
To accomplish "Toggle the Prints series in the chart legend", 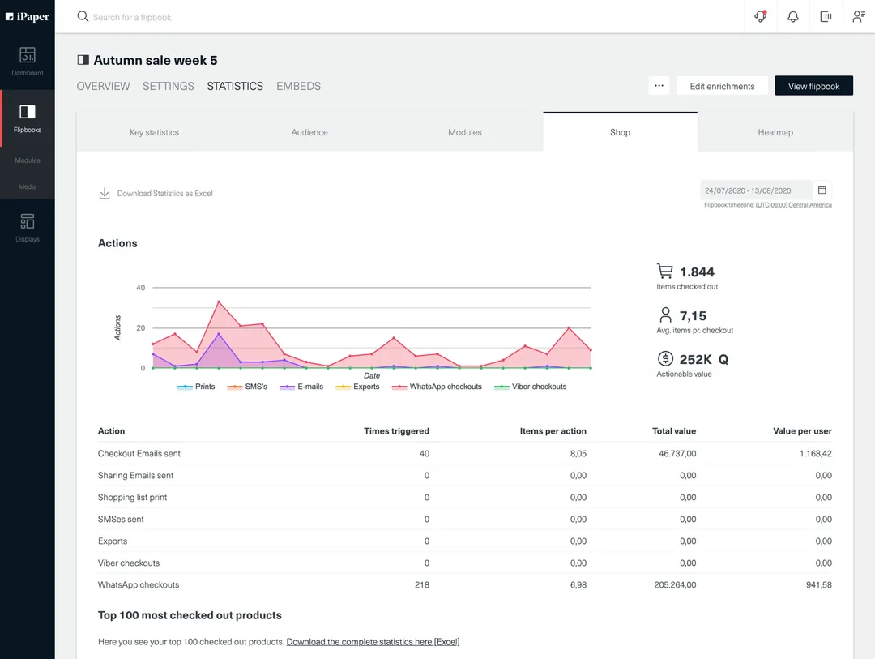I will (x=196, y=387).
